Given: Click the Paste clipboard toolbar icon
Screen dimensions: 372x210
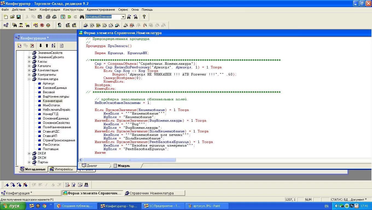Looking at the screenshot, I should (x=40, y=17).
